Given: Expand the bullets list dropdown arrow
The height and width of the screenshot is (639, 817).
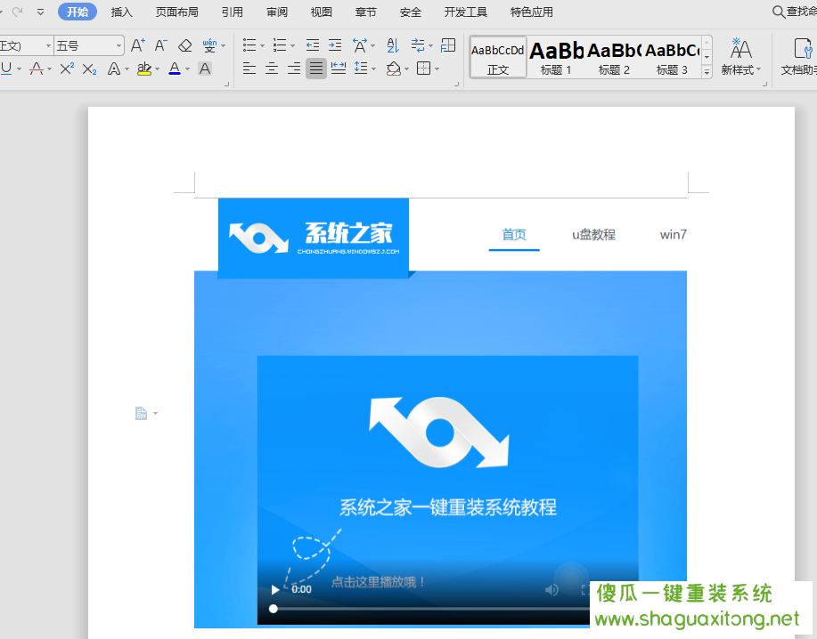Looking at the screenshot, I should click(262, 45).
